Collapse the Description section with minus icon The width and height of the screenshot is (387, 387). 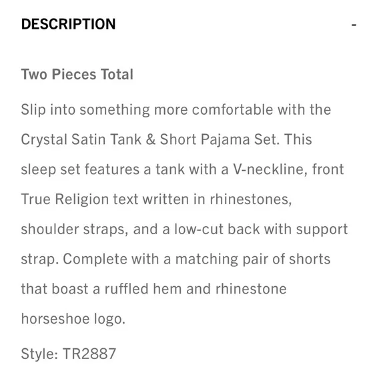click(354, 25)
